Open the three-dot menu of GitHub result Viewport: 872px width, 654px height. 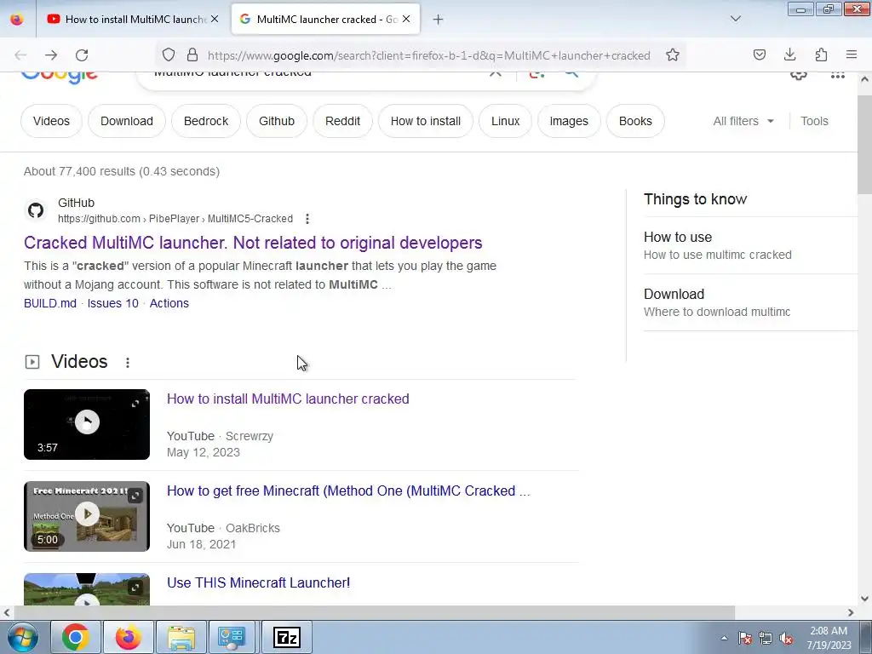(307, 219)
